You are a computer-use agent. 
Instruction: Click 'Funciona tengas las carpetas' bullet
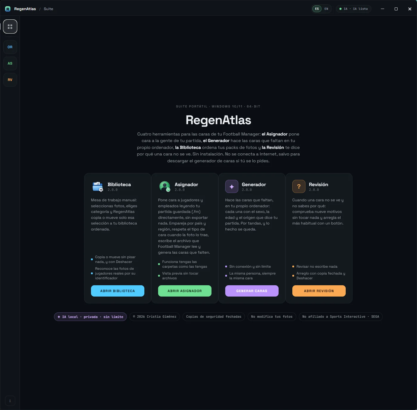(x=183, y=264)
